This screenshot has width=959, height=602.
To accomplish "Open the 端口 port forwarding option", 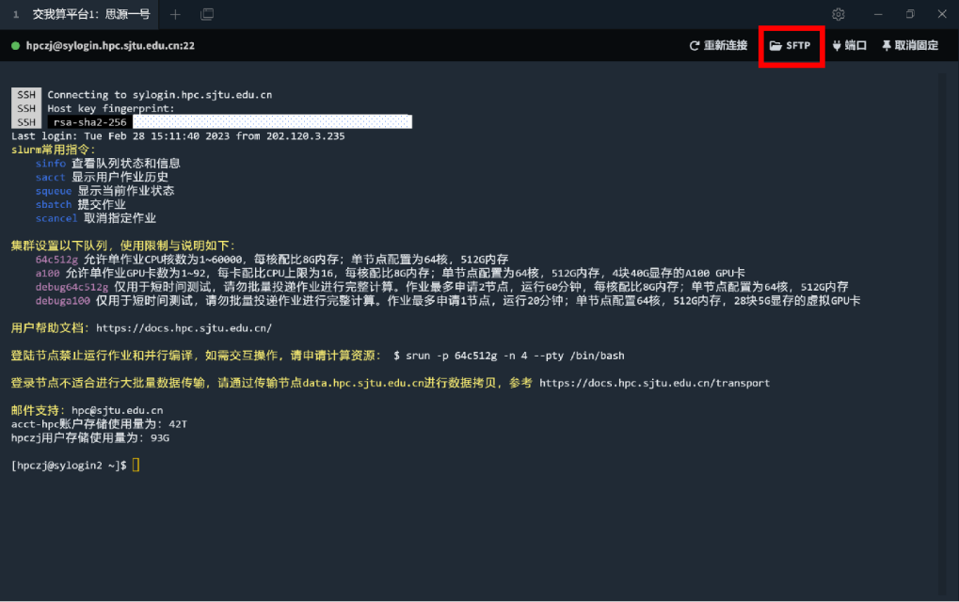I will click(850, 46).
